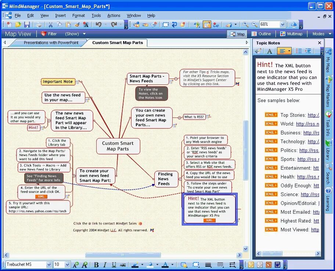Click the New map icon
This screenshot has height=271, width=335.
[x=10, y=25]
